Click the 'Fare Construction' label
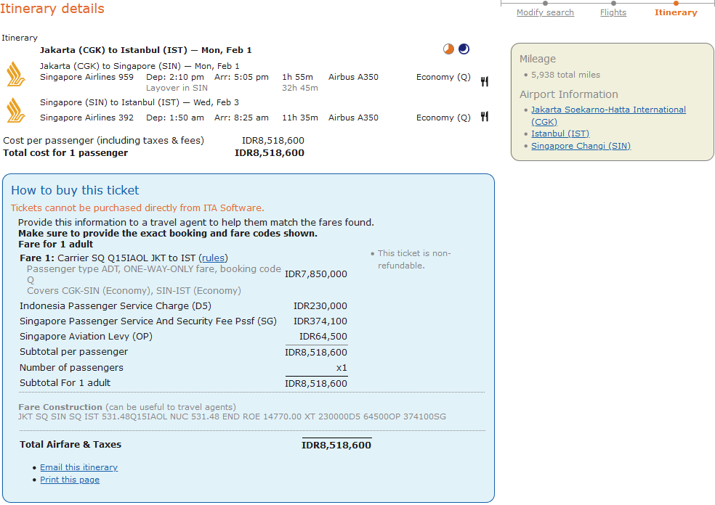Image resolution: width=715 pixels, height=505 pixels. pyautogui.click(x=60, y=407)
